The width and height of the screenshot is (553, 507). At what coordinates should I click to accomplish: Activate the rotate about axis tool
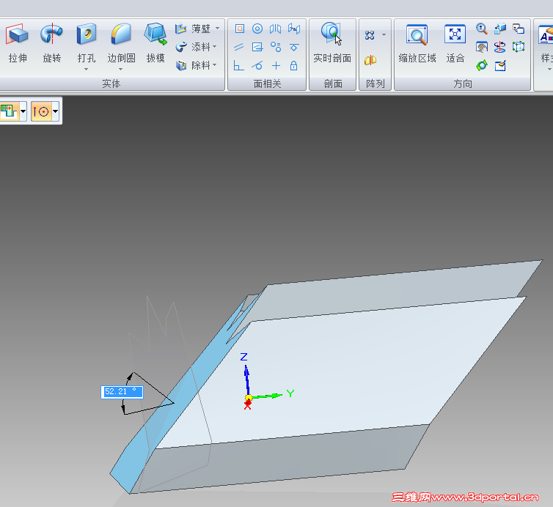click(x=499, y=47)
